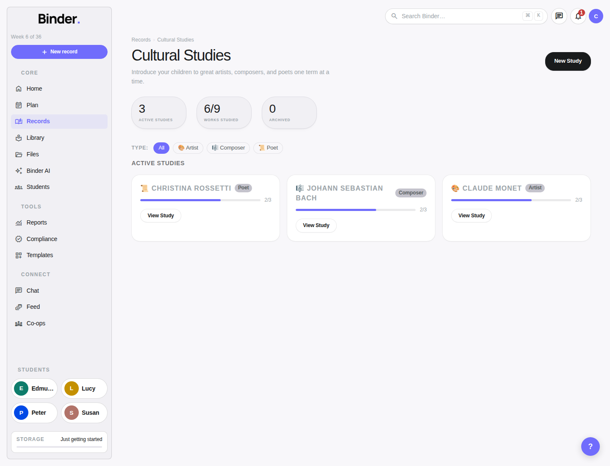Open messages icon in top bar
Viewport: 610px width, 466px height.
click(559, 16)
